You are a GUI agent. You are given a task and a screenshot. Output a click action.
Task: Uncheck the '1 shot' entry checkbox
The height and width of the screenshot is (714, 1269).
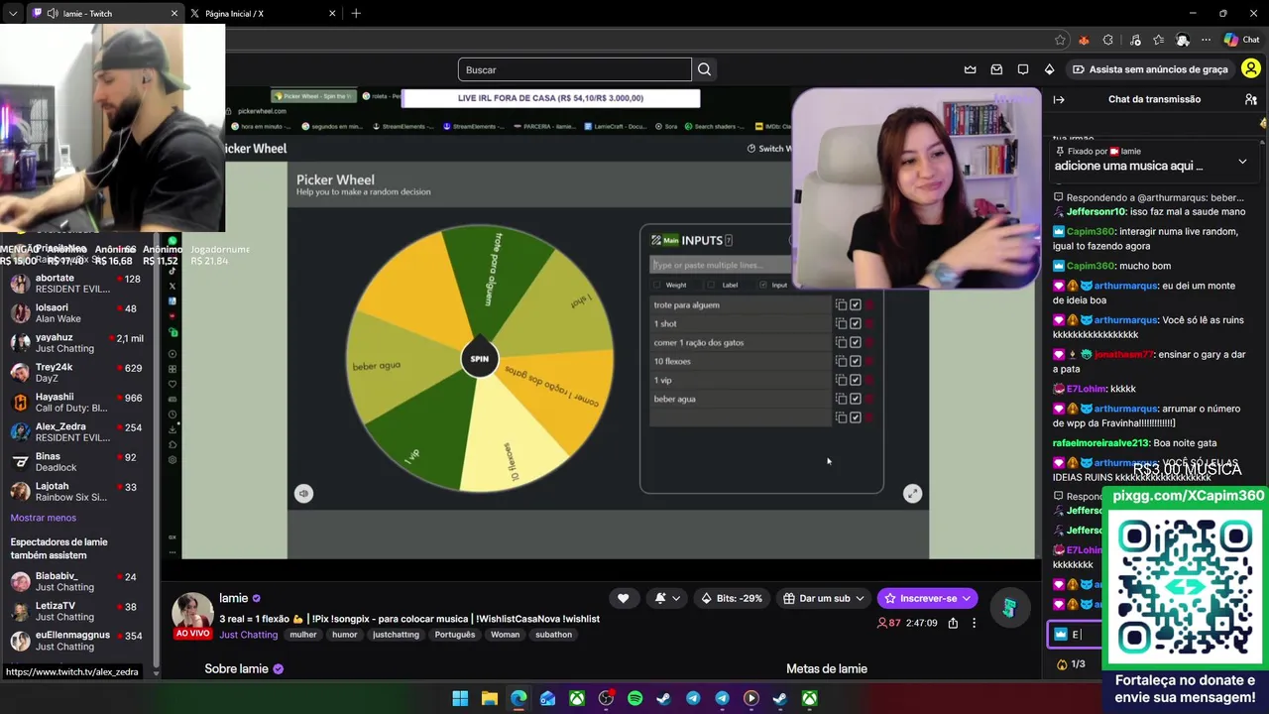pyautogui.click(x=856, y=323)
